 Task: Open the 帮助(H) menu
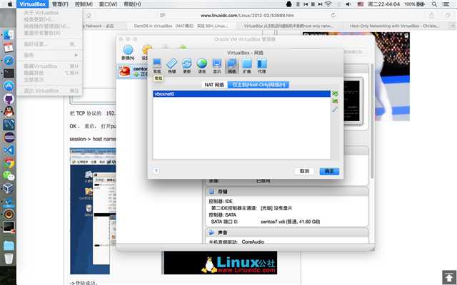(132, 4)
